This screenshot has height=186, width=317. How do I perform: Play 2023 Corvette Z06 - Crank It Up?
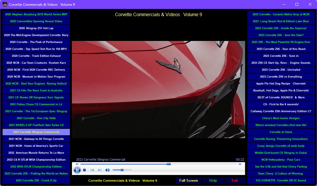36,180
